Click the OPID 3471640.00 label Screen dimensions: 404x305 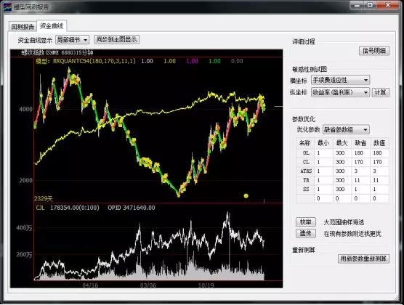(132, 208)
